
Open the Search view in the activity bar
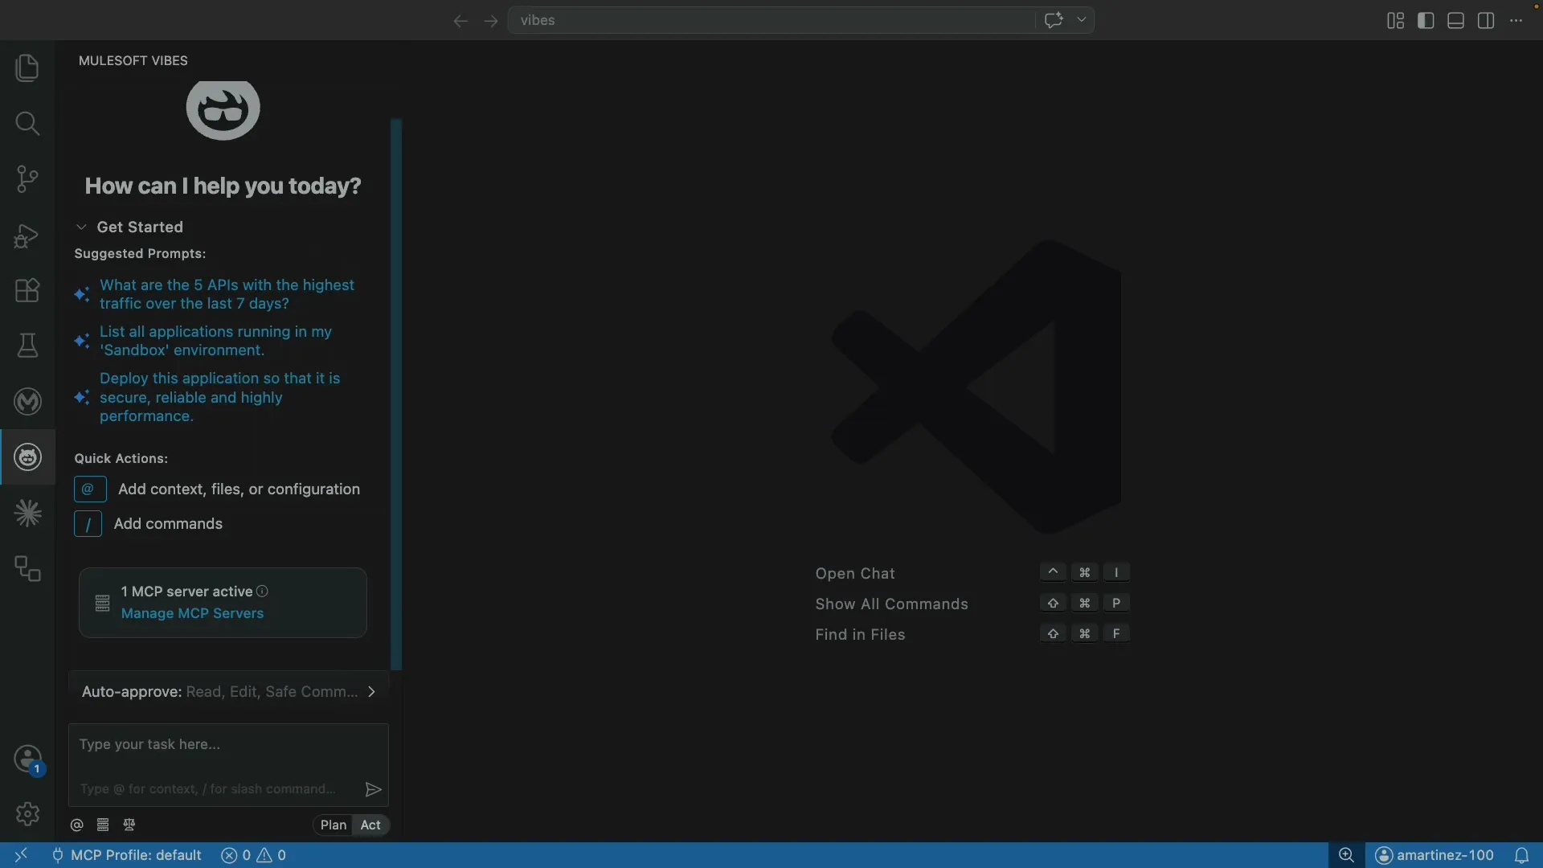27,123
